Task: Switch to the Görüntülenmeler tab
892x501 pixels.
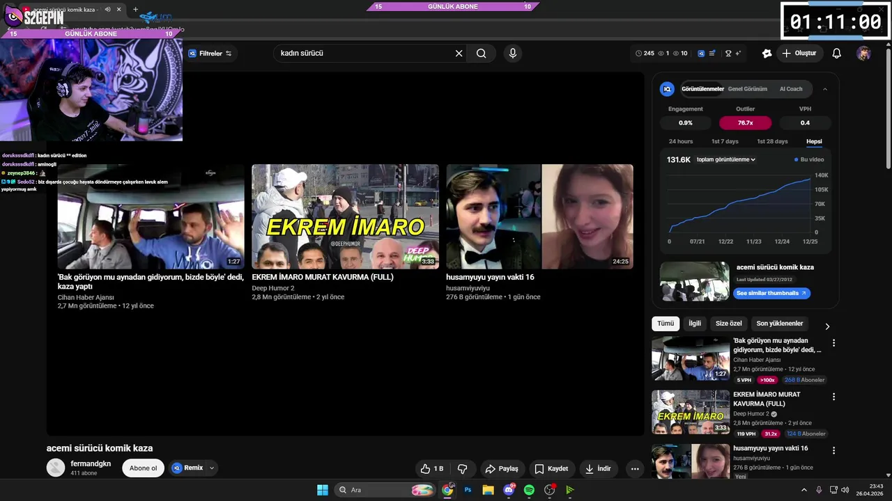Action: 702,89
